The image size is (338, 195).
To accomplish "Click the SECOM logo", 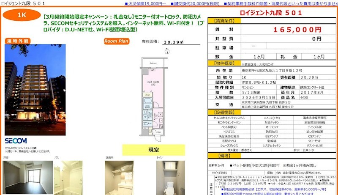I will pyautogui.click(x=16, y=140).
